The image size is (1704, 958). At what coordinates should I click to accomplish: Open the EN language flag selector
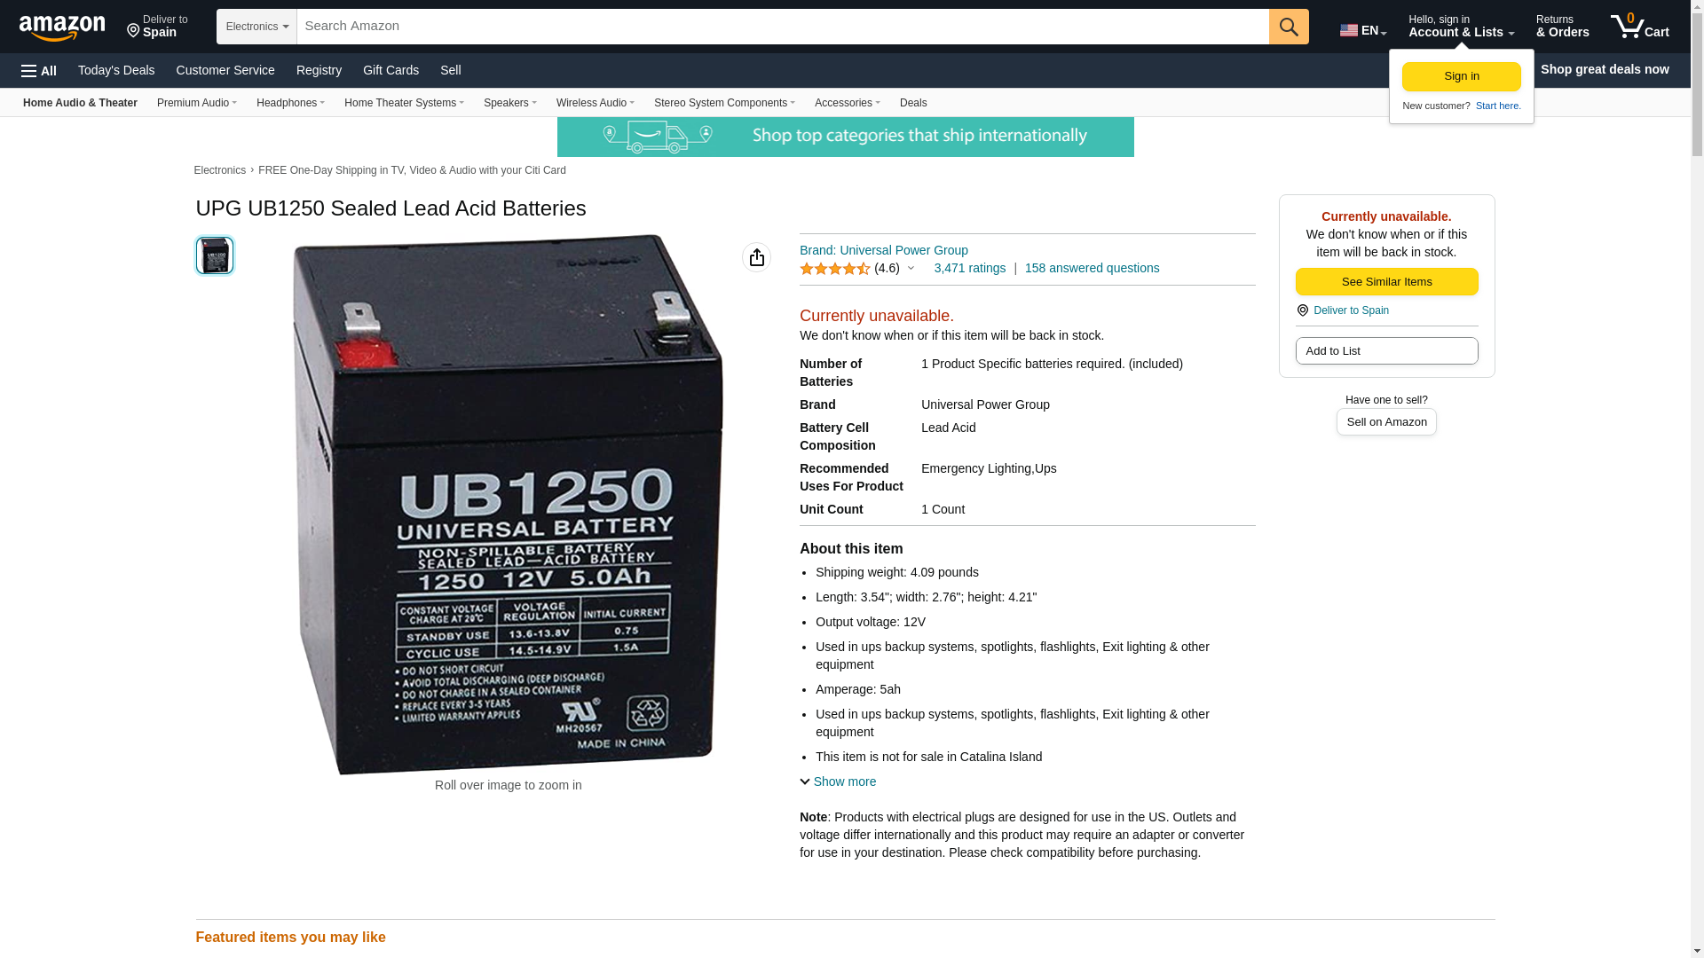(1363, 29)
